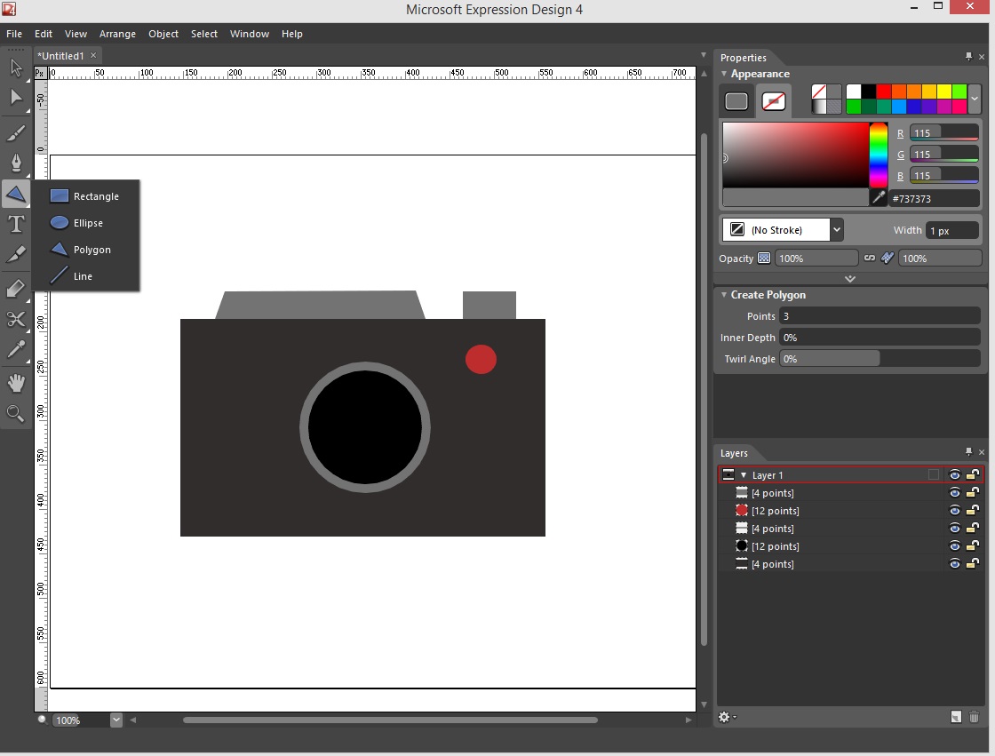Select the Zoom magnifier tool
Image resolution: width=995 pixels, height=756 pixels.
[16, 413]
